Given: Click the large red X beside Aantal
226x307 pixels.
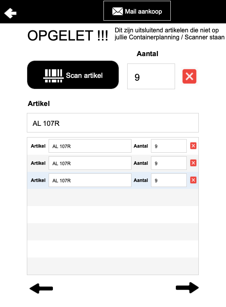Looking at the screenshot, I should coord(189,76).
